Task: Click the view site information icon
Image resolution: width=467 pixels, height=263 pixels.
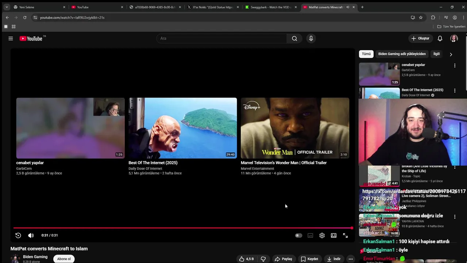Action: [x=35, y=18]
